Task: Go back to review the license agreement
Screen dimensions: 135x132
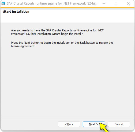Action: [x=69, y=124]
